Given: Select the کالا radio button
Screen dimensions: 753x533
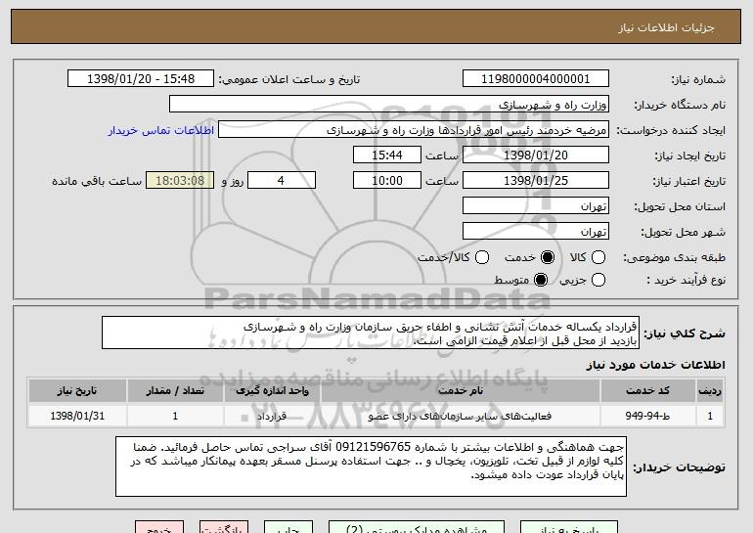Looking at the screenshot, I should point(598,257).
